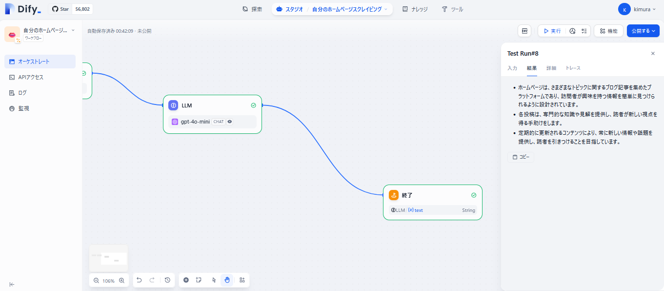The width and height of the screenshot is (664, 291).
Task: Open the 公開する publish dropdown
Action: pos(643,30)
